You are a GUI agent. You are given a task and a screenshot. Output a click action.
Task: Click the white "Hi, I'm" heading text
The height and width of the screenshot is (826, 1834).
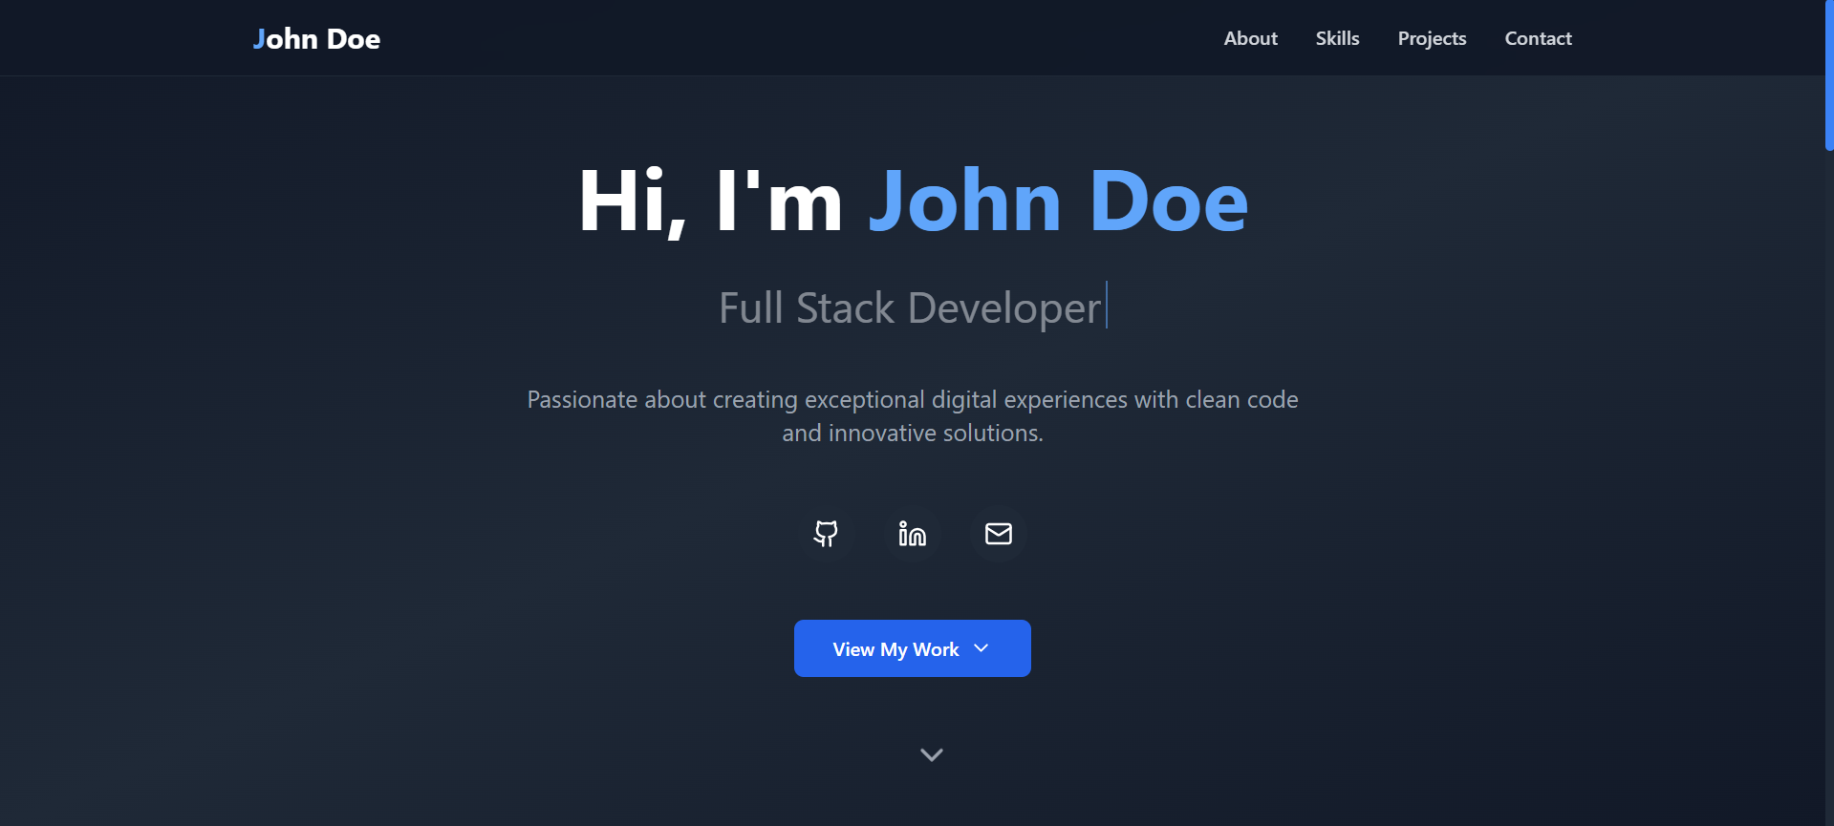(710, 201)
